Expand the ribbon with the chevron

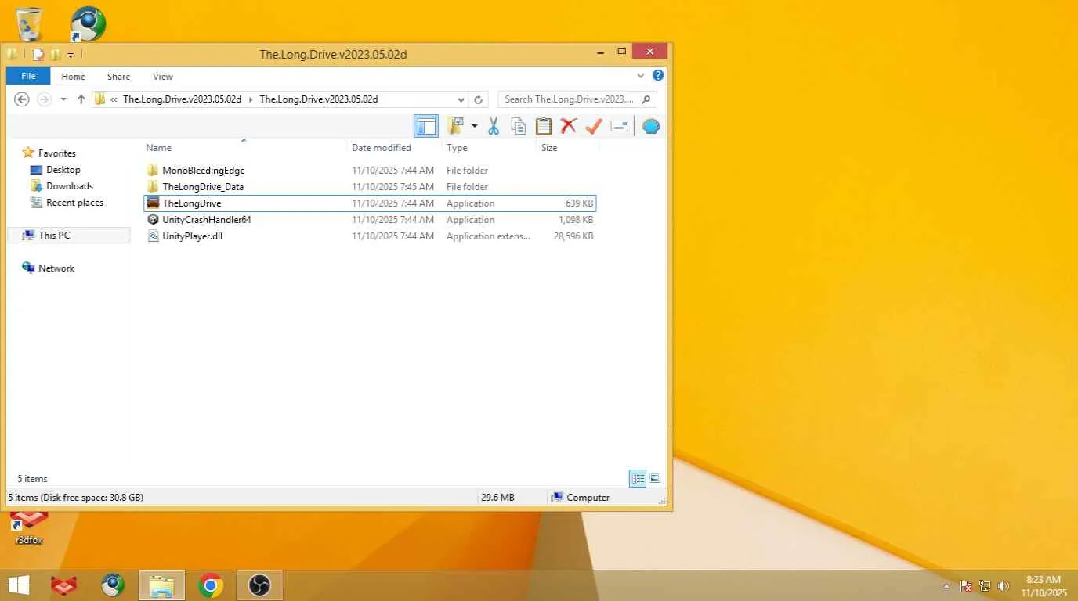[641, 76]
